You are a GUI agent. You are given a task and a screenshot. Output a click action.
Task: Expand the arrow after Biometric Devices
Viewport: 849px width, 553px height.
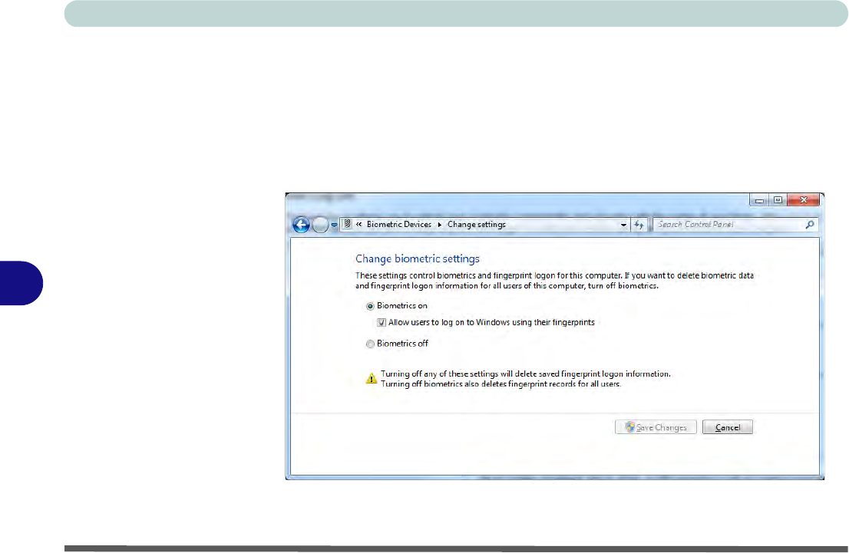pyautogui.click(x=440, y=225)
